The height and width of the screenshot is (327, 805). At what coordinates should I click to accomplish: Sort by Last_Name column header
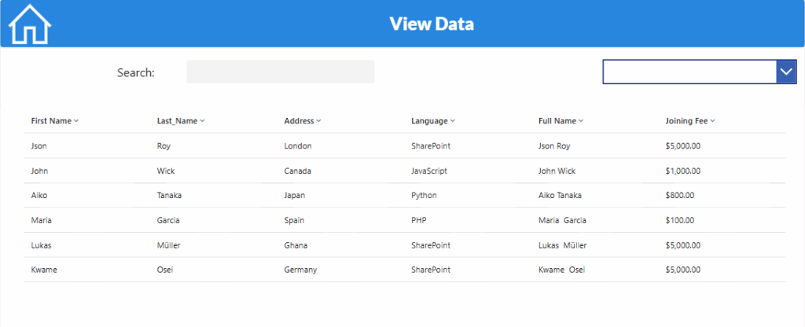[181, 121]
